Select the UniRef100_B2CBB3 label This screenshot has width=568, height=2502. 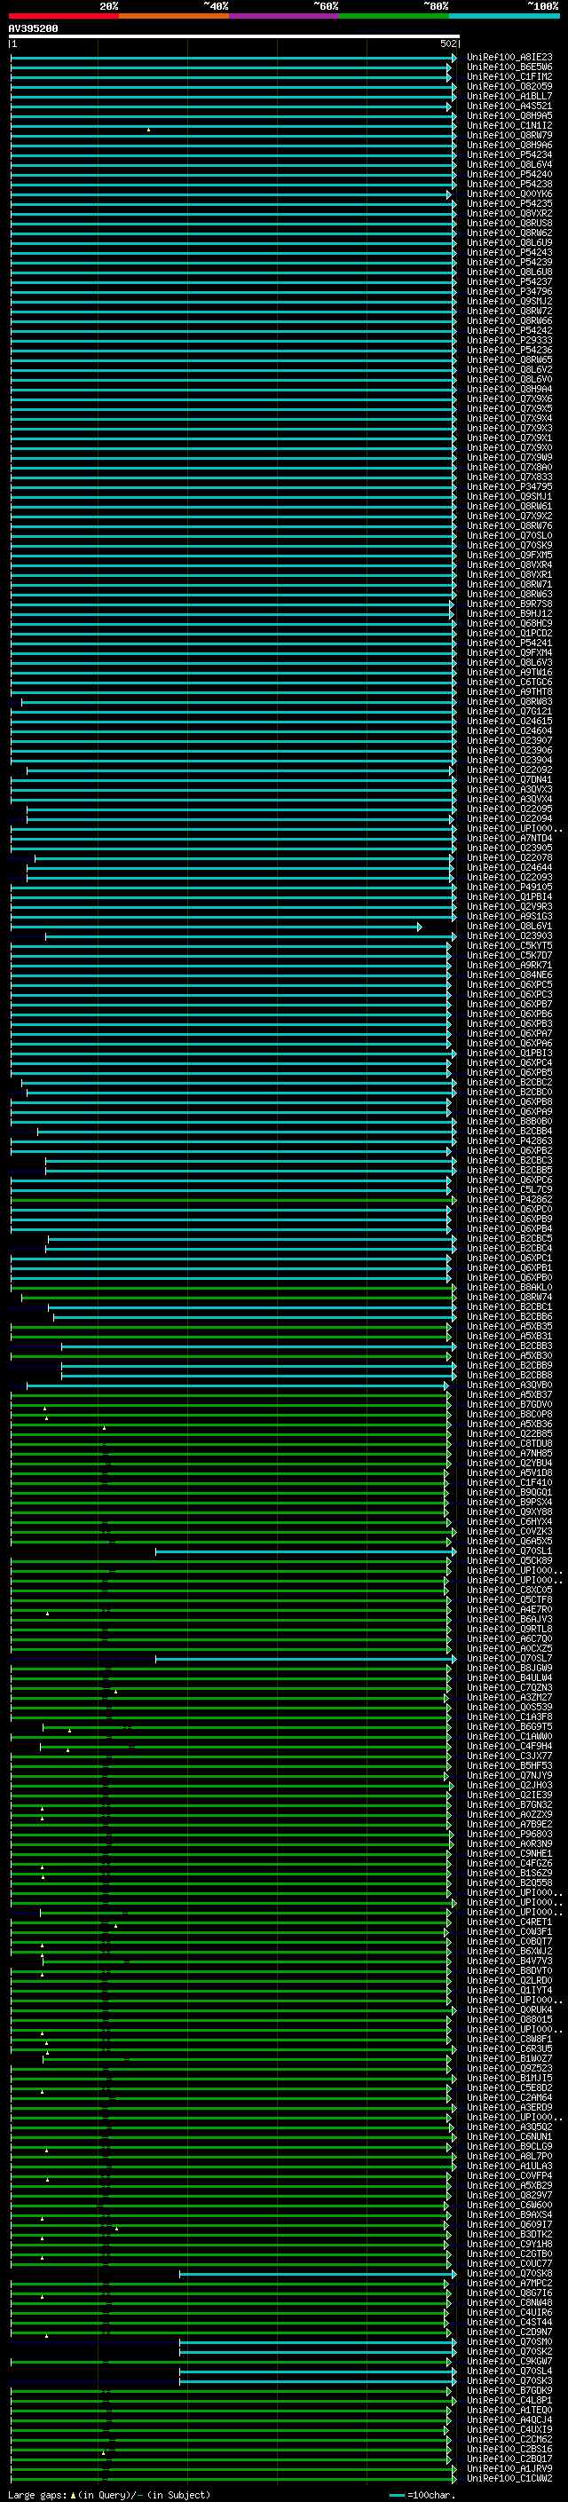[509, 1346]
